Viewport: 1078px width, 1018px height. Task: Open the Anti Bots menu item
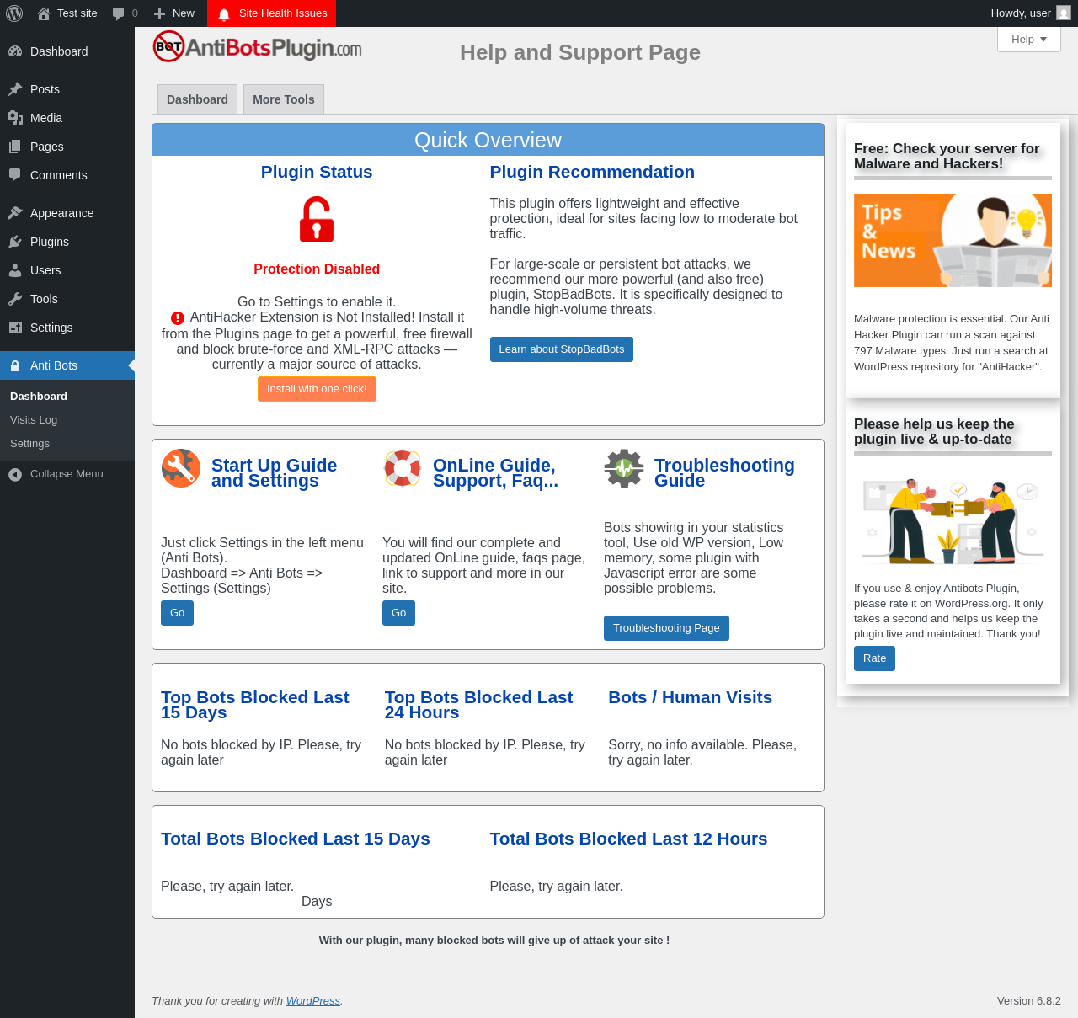pyautogui.click(x=67, y=365)
